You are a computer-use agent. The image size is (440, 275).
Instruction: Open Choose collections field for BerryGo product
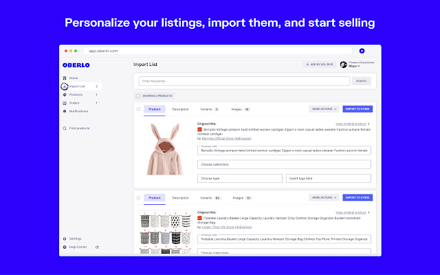[284, 164]
